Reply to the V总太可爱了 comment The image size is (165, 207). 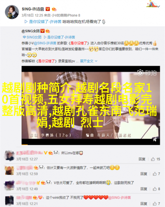click(144, 189)
